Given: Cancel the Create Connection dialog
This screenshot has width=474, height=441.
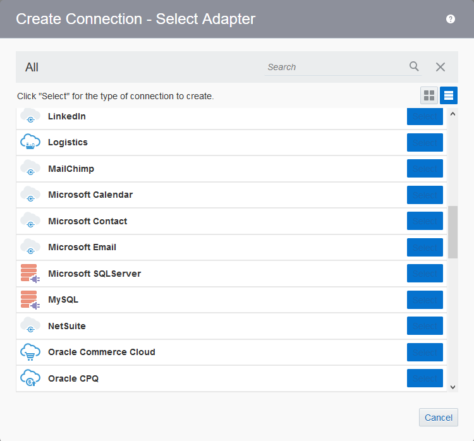Looking at the screenshot, I should point(439,418).
